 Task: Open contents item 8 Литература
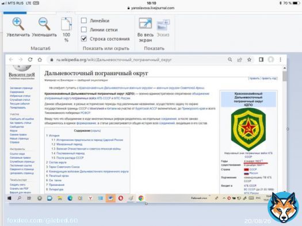[55, 189]
